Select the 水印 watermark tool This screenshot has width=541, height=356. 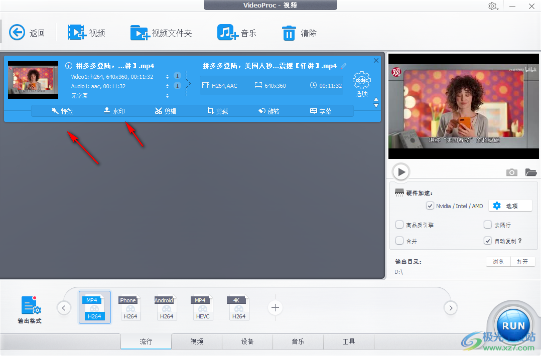coord(114,111)
